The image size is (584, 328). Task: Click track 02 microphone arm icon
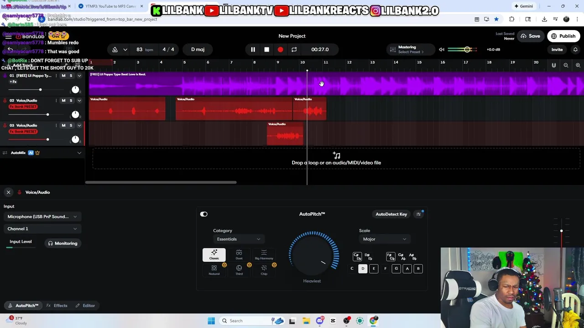pos(5,100)
